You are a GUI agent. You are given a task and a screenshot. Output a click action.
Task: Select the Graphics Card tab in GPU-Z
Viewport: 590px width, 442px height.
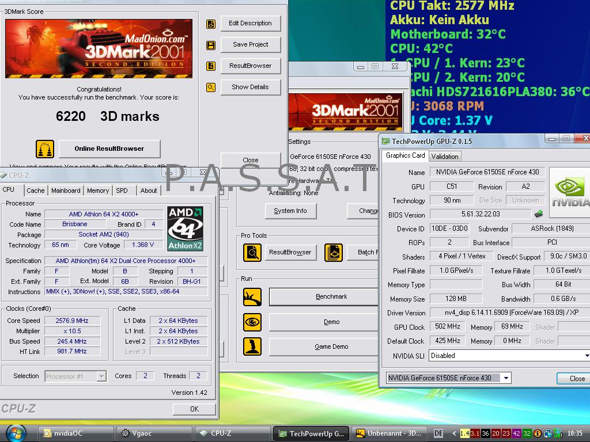[x=405, y=155]
